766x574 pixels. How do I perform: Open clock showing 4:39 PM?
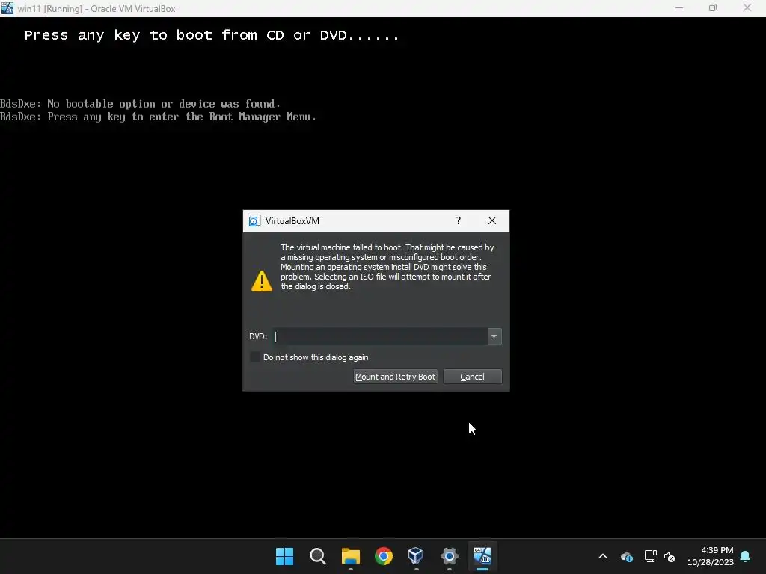click(x=711, y=556)
